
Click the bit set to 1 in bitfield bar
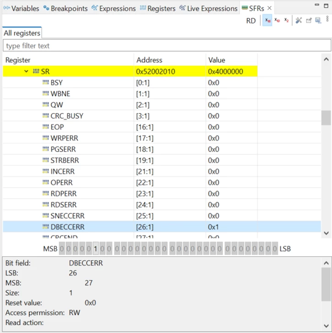pyautogui.click(x=96, y=248)
